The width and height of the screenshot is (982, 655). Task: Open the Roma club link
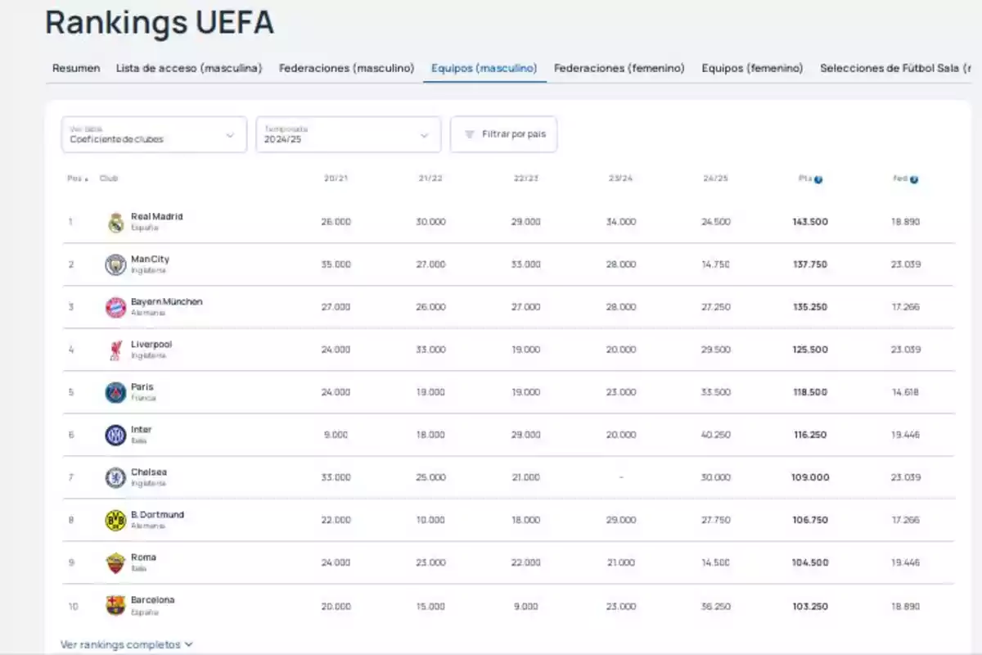pos(143,558)
